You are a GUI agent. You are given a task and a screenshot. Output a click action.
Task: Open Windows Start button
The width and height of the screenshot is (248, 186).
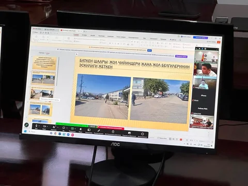pyautogui.click(x=25, y=131)
